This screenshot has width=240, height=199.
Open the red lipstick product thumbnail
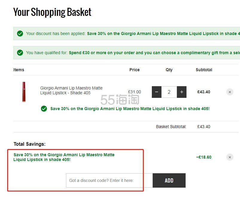click(24, 92)
